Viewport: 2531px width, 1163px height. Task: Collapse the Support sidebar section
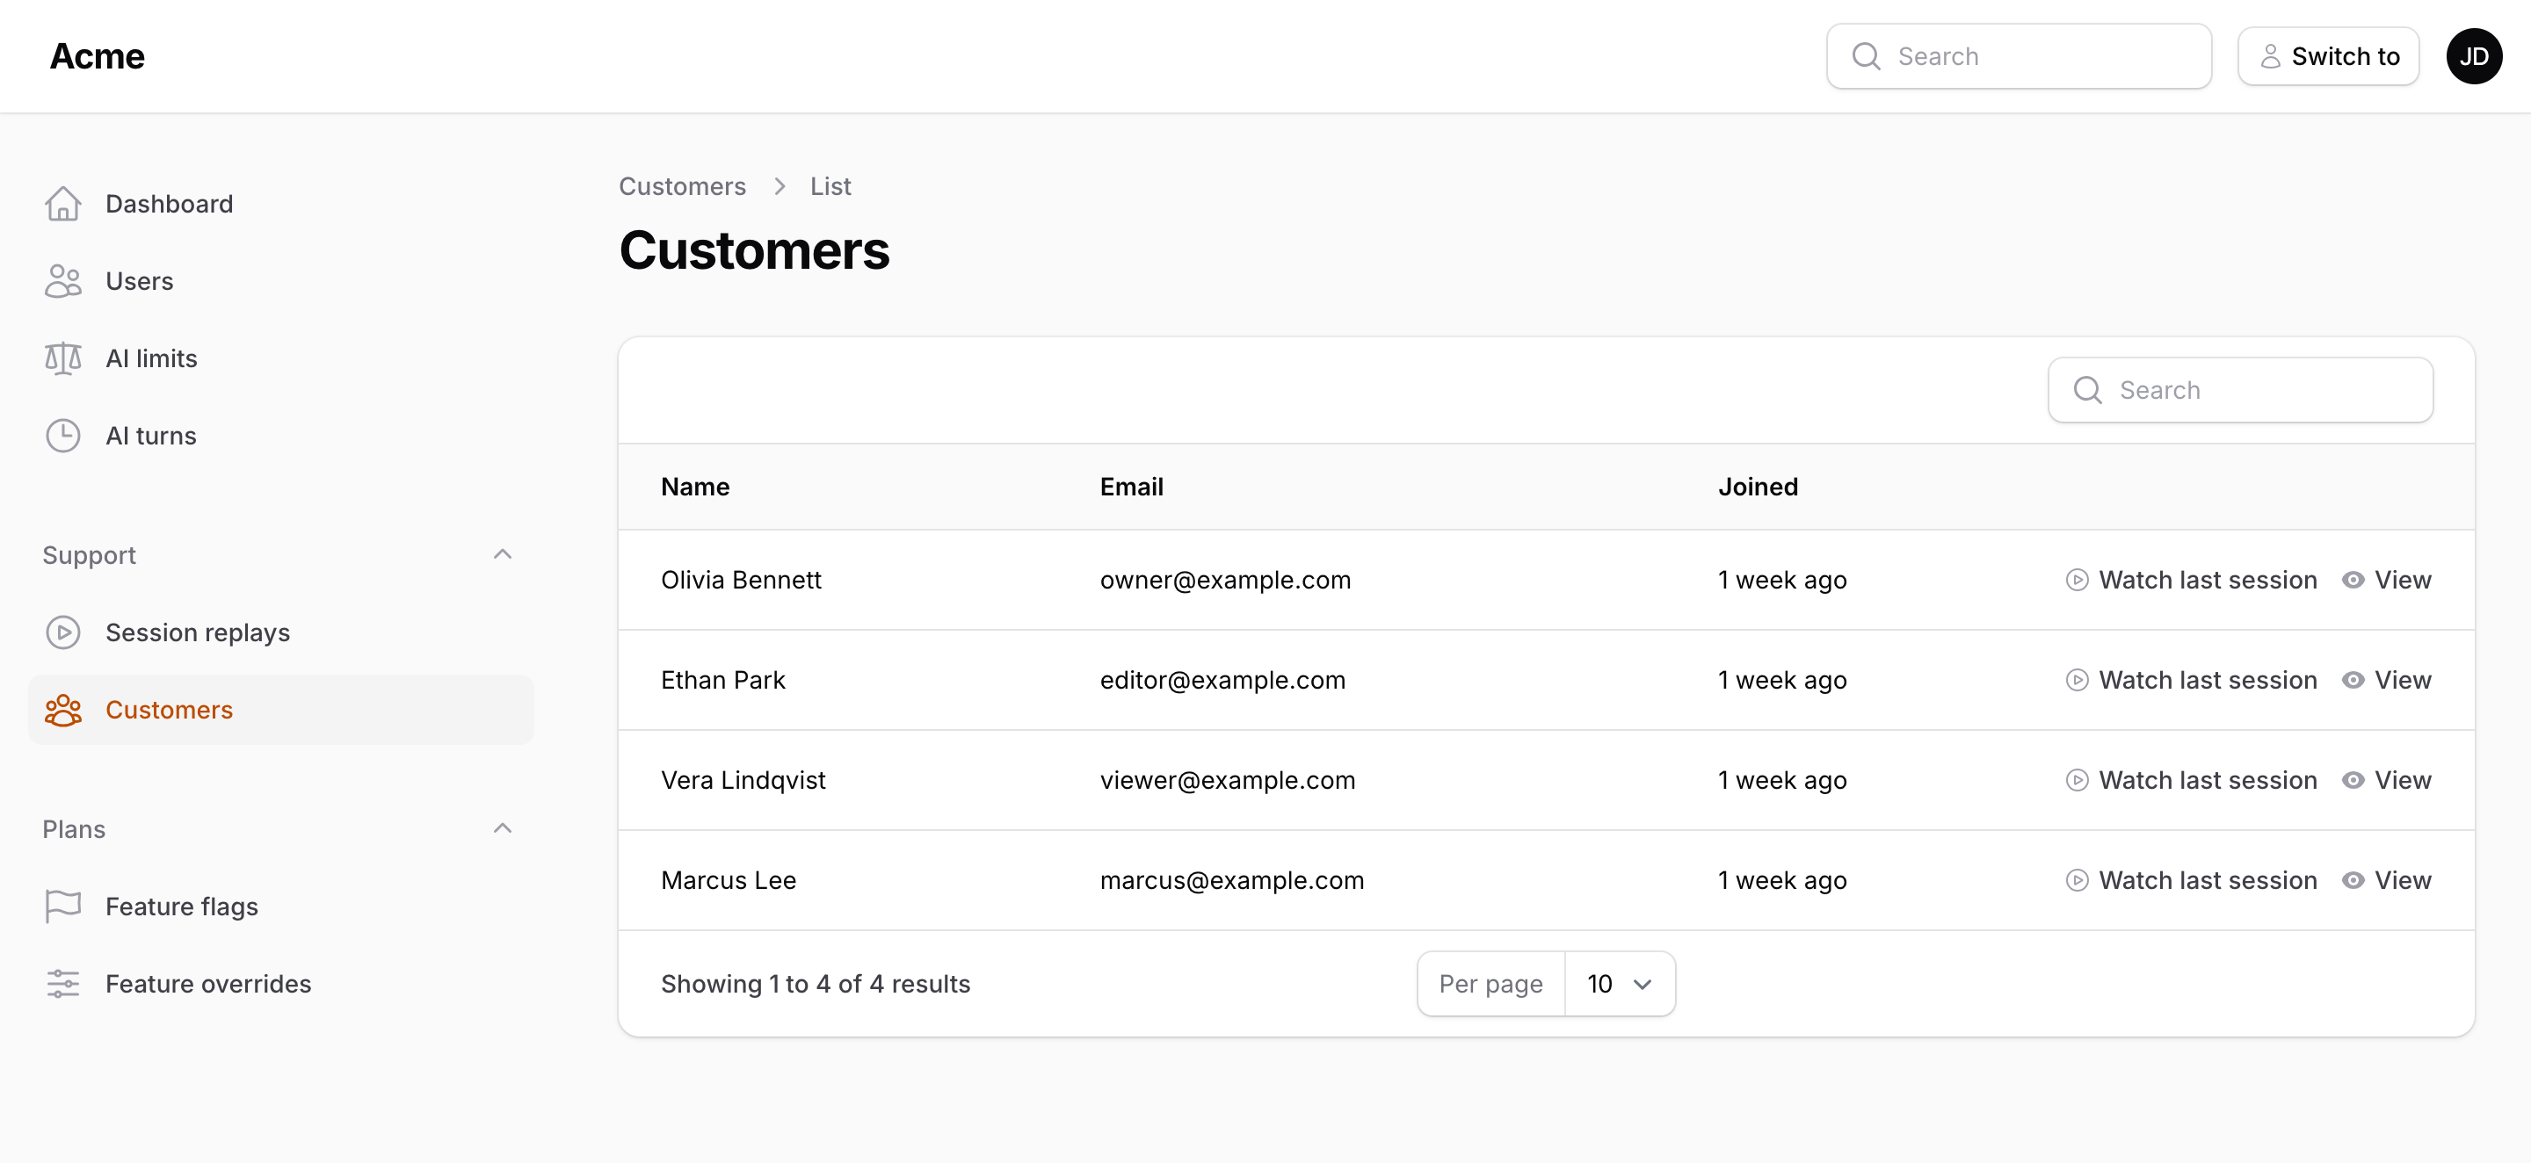pyautogui.click(x=502, y=554)
